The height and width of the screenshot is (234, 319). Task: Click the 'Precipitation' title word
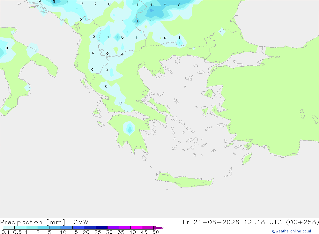pyautogui.click(x=21, y=222)
